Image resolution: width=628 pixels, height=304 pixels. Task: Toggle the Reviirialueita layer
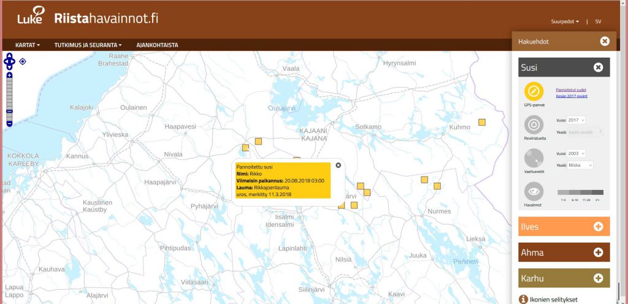[534, 125]
